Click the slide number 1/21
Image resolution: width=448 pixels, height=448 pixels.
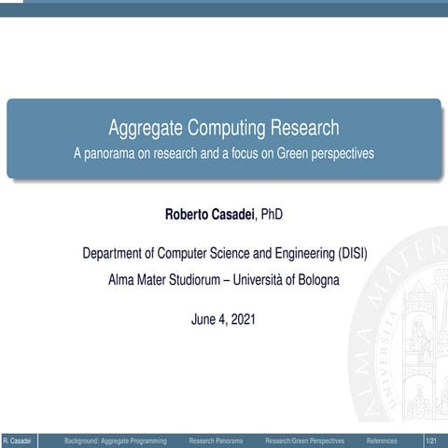pyautogui.click(x=431, y=441)
